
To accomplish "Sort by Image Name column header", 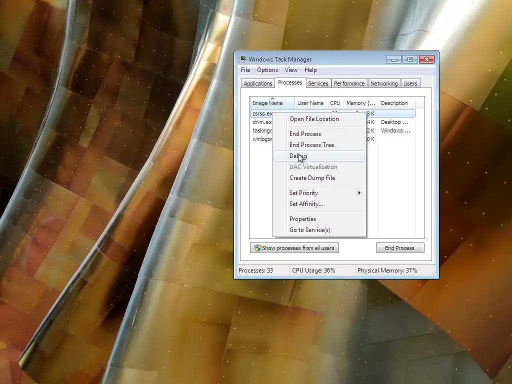I will (x=272, y=103).
